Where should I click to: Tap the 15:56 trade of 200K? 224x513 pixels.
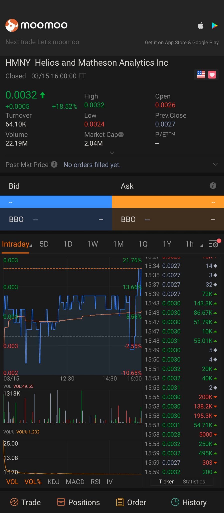(181, 397)
